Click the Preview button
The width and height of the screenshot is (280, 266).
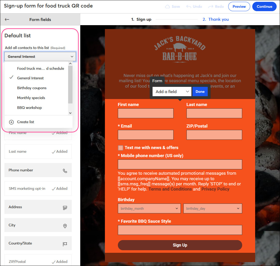coord(239,7)
